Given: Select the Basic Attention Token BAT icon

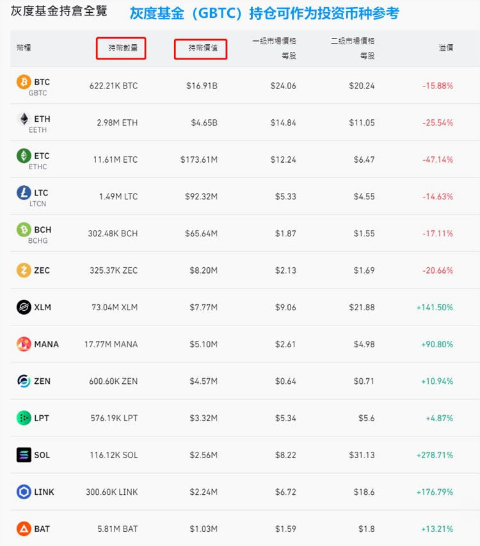Looking at the screenshot, I should [23, 529].
